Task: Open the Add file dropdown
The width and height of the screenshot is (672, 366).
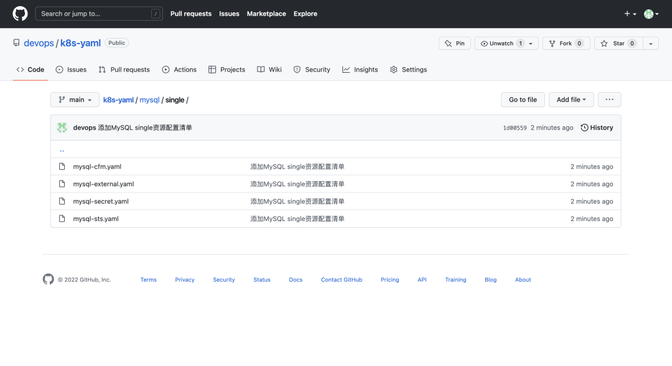Action: pos(571,100)
